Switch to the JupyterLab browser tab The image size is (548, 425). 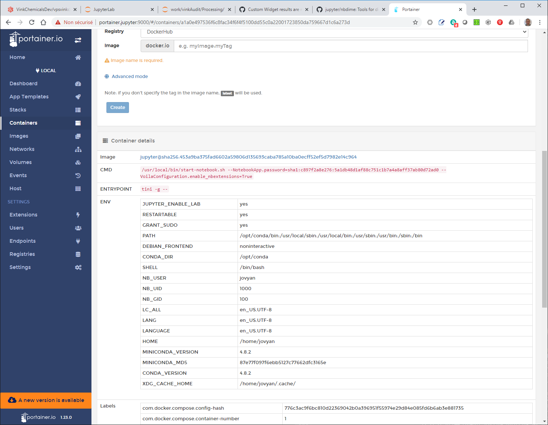(119, 9)
